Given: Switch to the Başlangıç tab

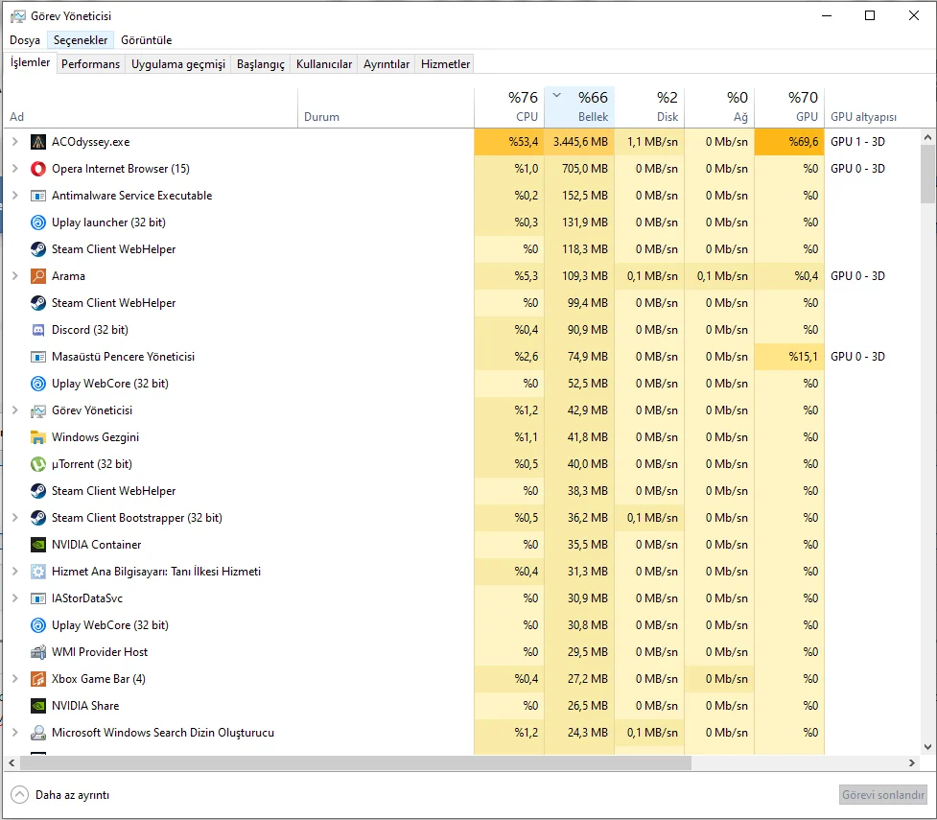Looking at the screenshot, I should [x=261, y=64].
